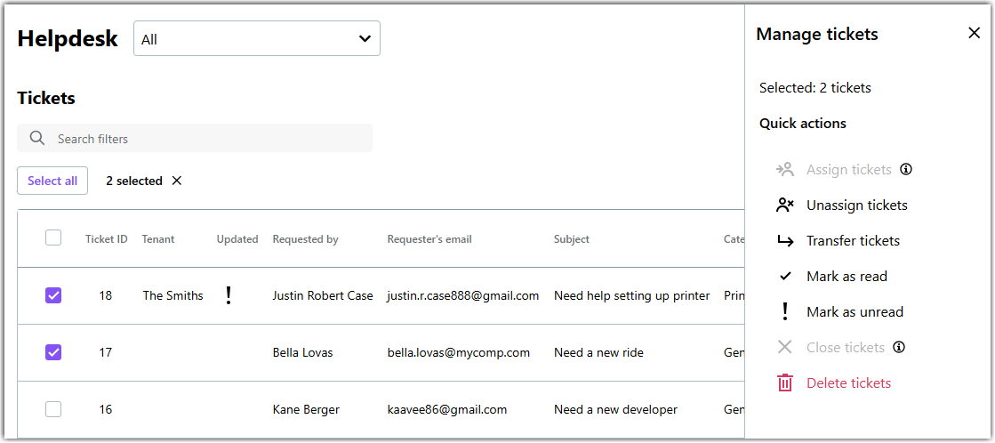Click the Mark as unread exclamation icon

point(785,311)
